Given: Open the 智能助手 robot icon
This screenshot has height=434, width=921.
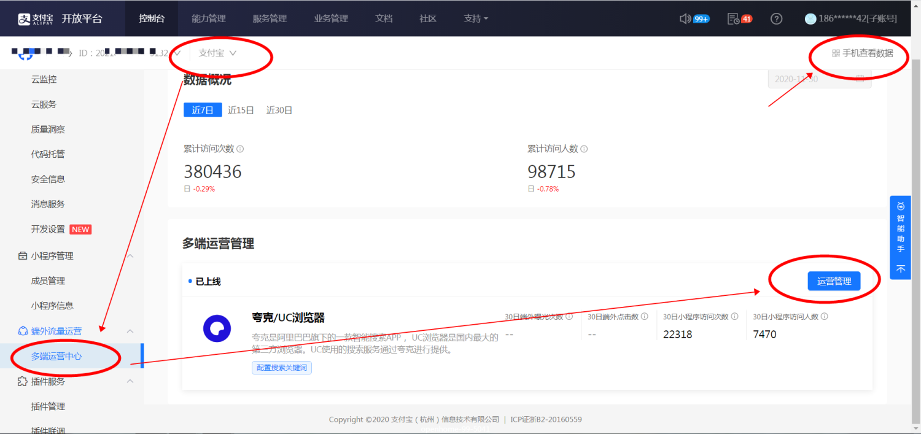Looking at the screenshot, I should (901, 206).
